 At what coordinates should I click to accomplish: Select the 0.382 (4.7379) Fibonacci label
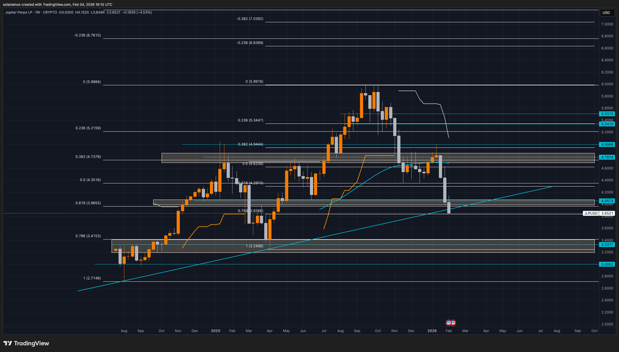(88, 157)
